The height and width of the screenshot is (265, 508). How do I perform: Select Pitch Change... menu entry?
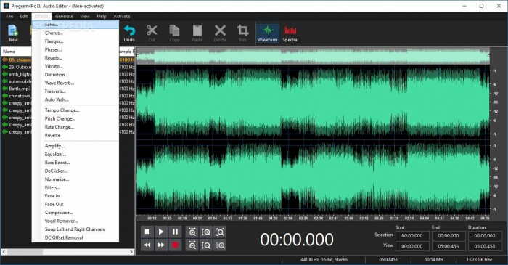pyautogui.click(x=75, y=118)
